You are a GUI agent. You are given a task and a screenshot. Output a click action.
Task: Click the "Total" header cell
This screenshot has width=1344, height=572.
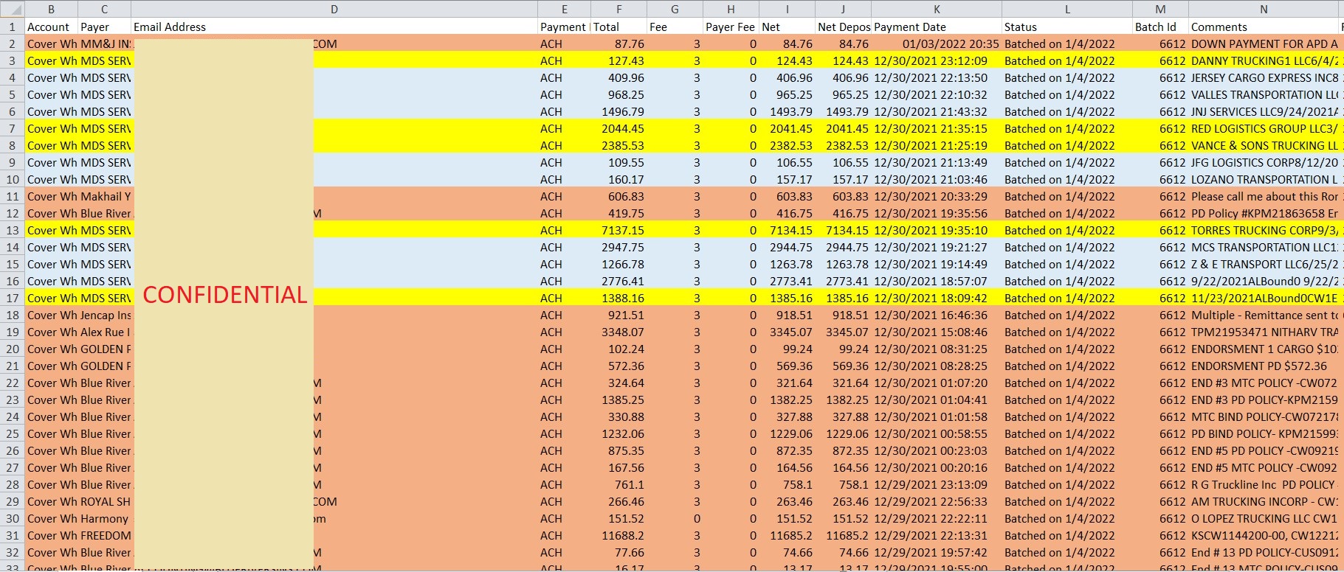[x=618, y=27]
